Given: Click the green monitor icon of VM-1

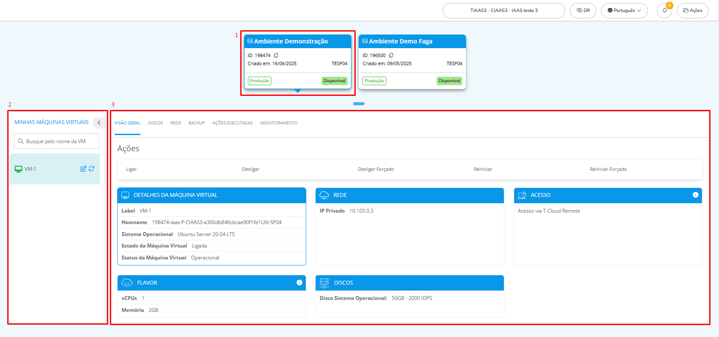Looking at the screenshot, I should click(x=18, y=169).
